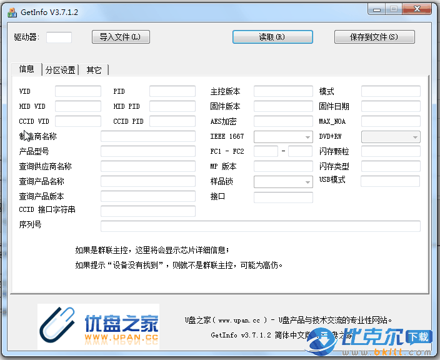Expand the IEEE 1667 dropdown
This screenshot has height=360, width=440.
point(307,137)
